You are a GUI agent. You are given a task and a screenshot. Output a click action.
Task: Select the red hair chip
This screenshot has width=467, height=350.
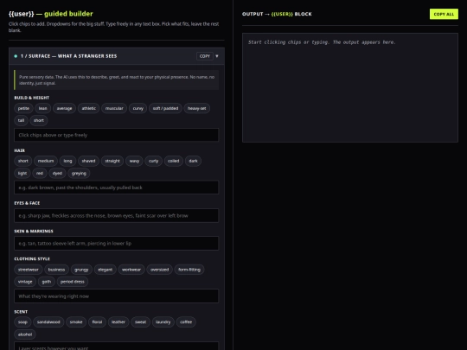pos(40,173)
